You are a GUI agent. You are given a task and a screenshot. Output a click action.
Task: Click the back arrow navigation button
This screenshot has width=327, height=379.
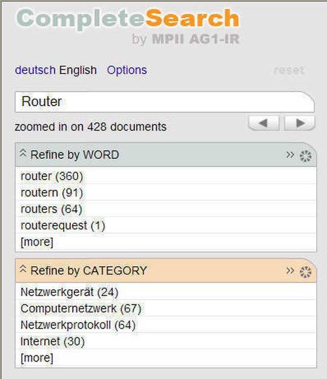point(264,123)
